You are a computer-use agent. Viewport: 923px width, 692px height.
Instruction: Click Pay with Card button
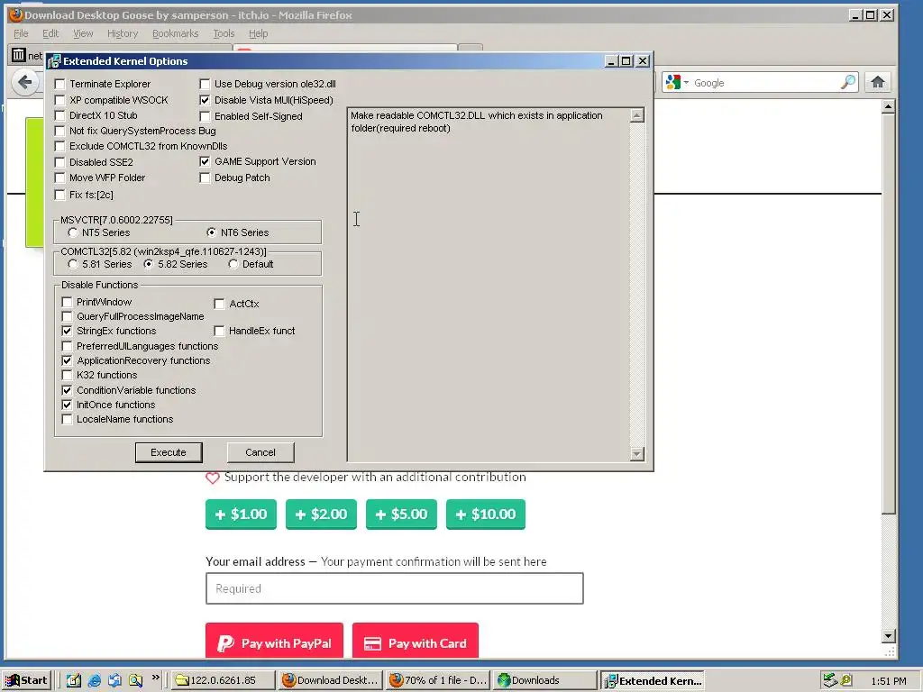(x=416, y=642)
